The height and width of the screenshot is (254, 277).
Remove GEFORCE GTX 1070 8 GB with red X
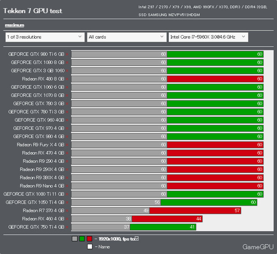(x=67, y=95)
